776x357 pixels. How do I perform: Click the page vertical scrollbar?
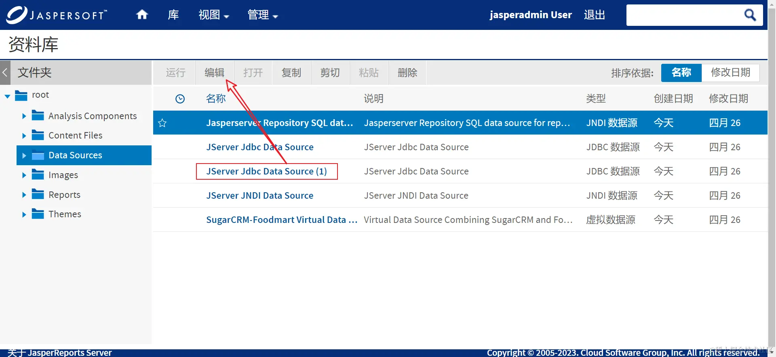coord(772,178)
